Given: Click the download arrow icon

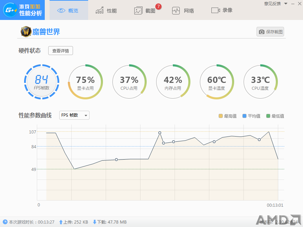Looking at the screenshot, I should click(x=94, y=222).
